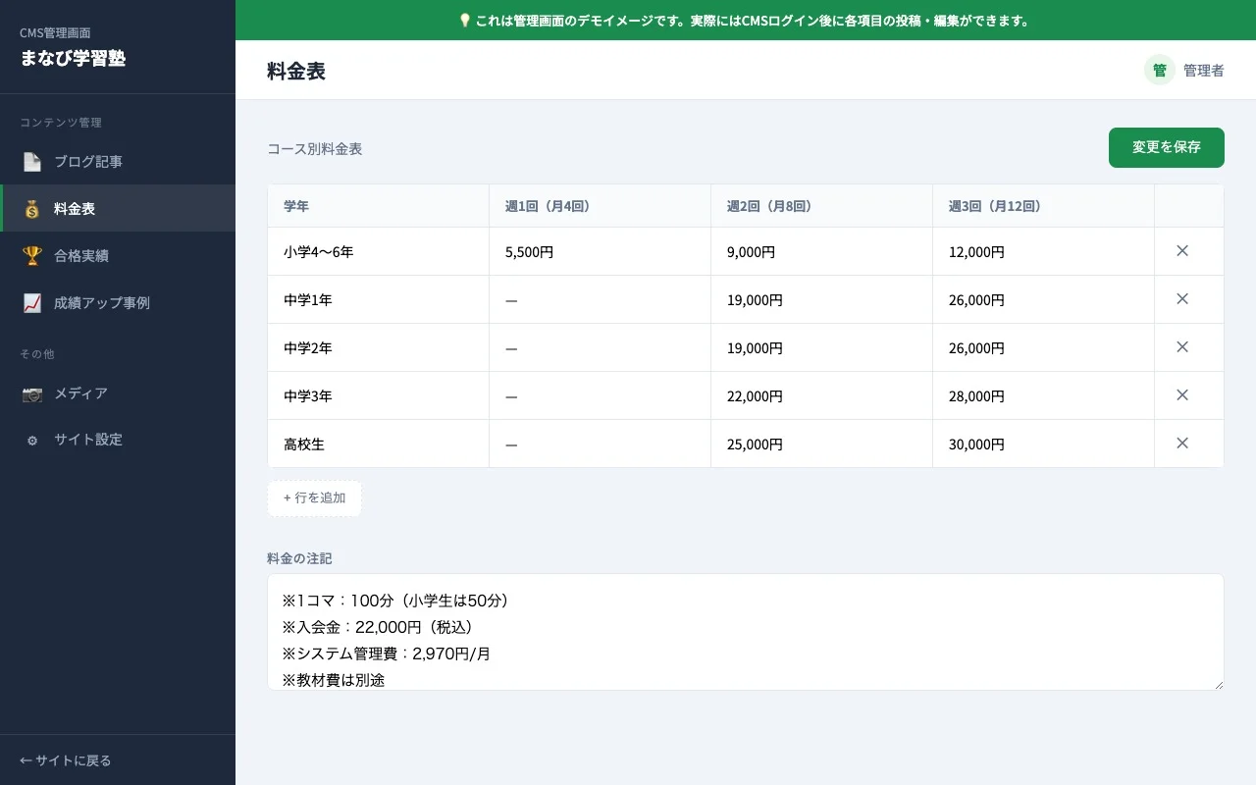Click the + 行を追加 button
Viewport: 1256px width, 785px height.
click(x=314, y=497)
